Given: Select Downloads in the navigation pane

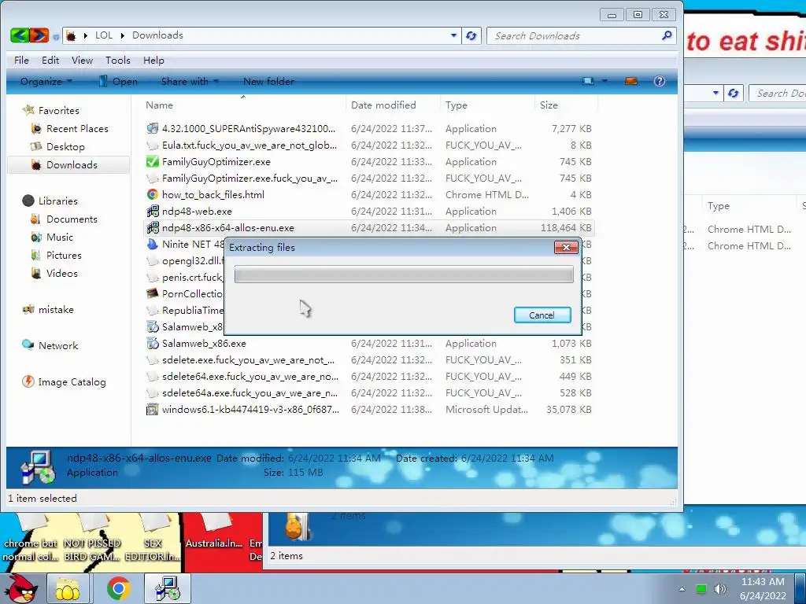Looking at the screenshot, I should pos(68,165).
